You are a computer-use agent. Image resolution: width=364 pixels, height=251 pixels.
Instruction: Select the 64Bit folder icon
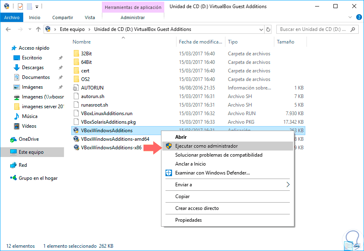tap(76, 62)
